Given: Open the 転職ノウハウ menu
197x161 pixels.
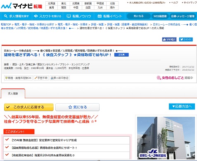Looking at the screenshot, I should (x=78, y=16).
